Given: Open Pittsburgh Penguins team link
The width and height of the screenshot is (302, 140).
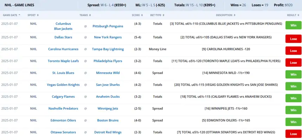Looking at the screenshot, I should [108, 26].
